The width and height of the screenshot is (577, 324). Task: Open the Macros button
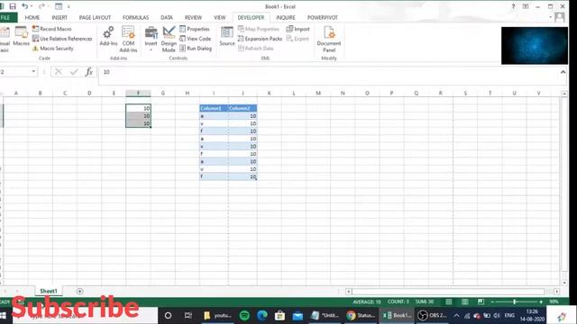coord(21,36)
